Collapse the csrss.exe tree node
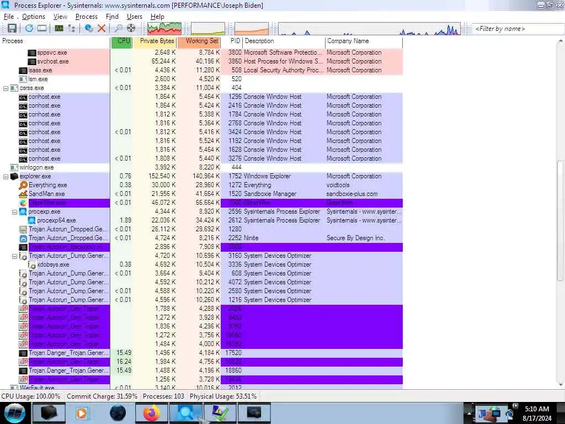Screen dimensions: 565x424 pyautogui.click(x=6, y=88)
